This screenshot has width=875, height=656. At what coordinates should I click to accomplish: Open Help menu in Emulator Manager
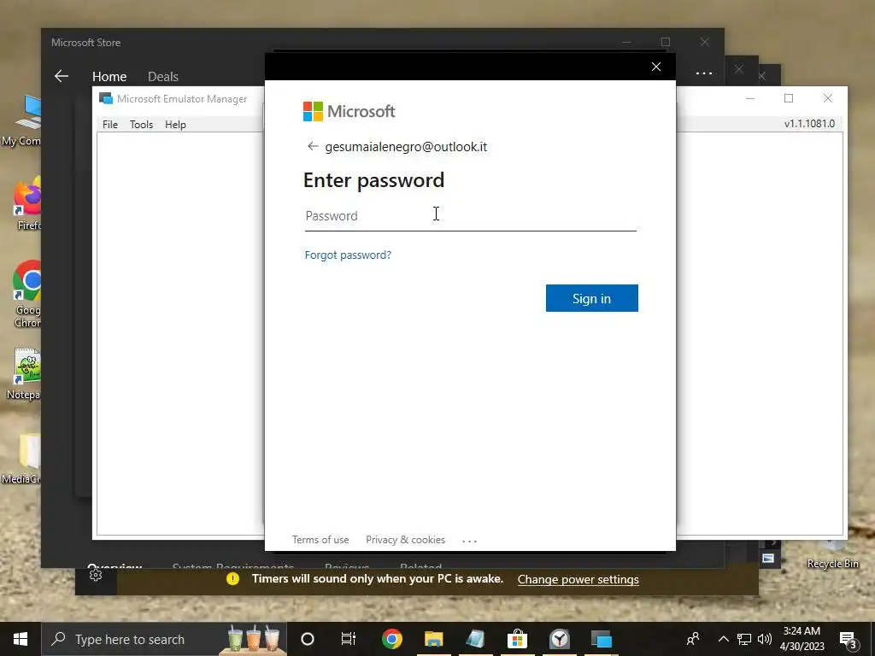(x=175, y=125)
